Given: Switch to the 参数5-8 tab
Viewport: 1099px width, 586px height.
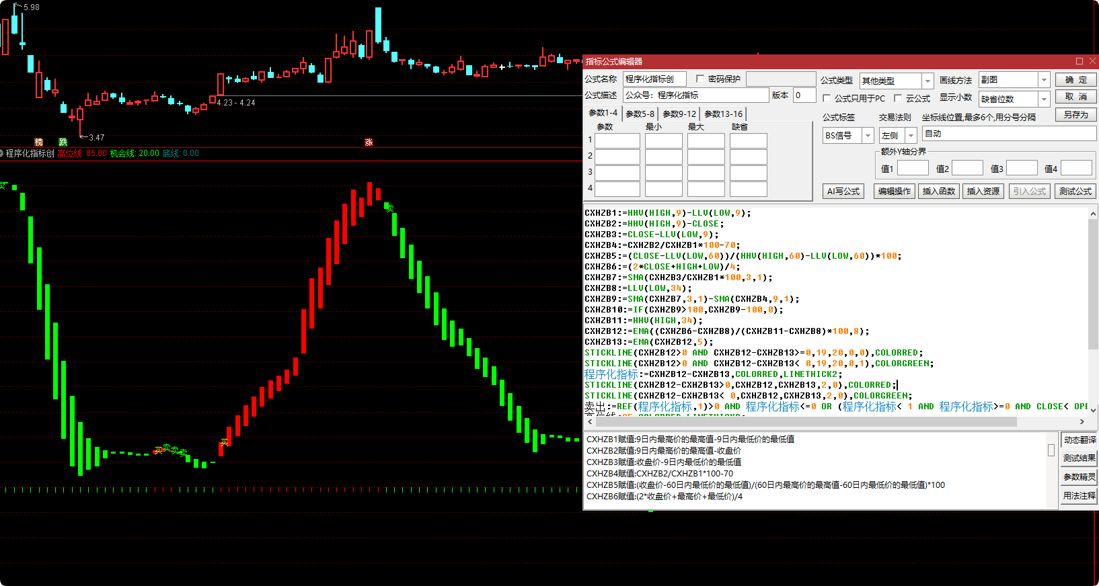Looking at the screenshot, I should tap(640, 114).
